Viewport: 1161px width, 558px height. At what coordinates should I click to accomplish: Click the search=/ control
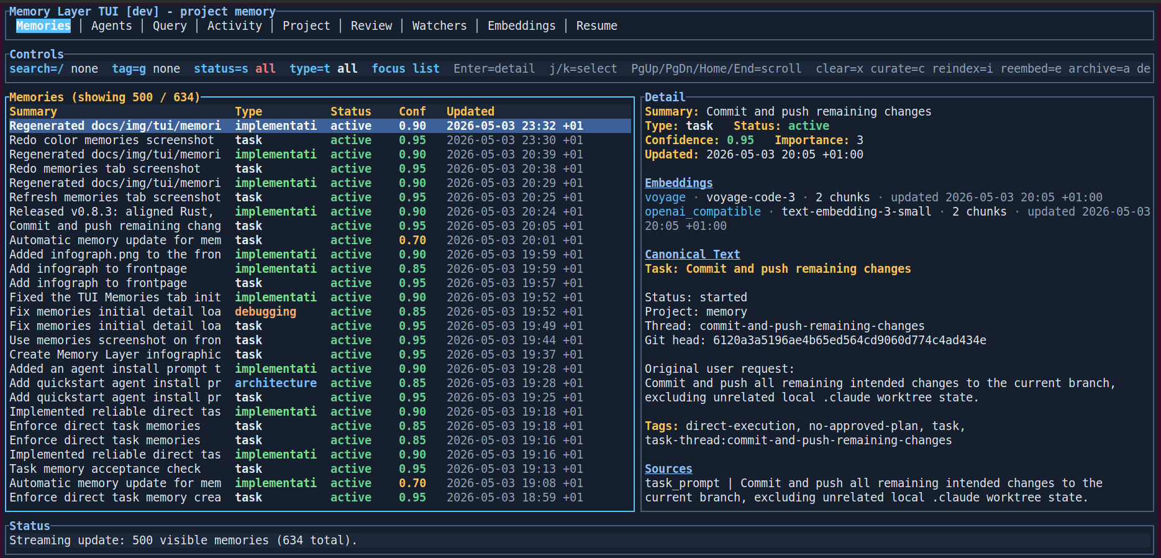coord(54,68)
